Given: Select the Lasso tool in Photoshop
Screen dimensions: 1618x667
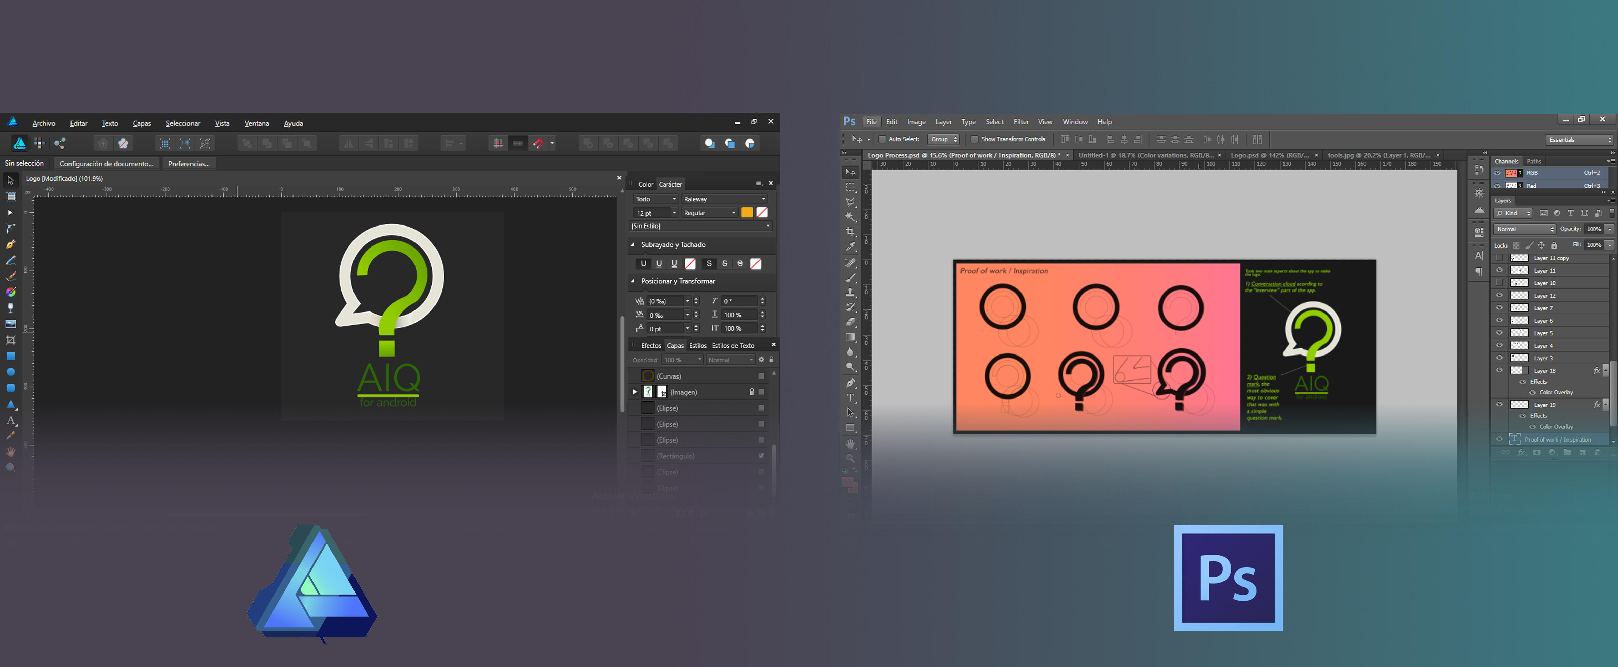Looking at the screenshot, I should click(850, 202).
